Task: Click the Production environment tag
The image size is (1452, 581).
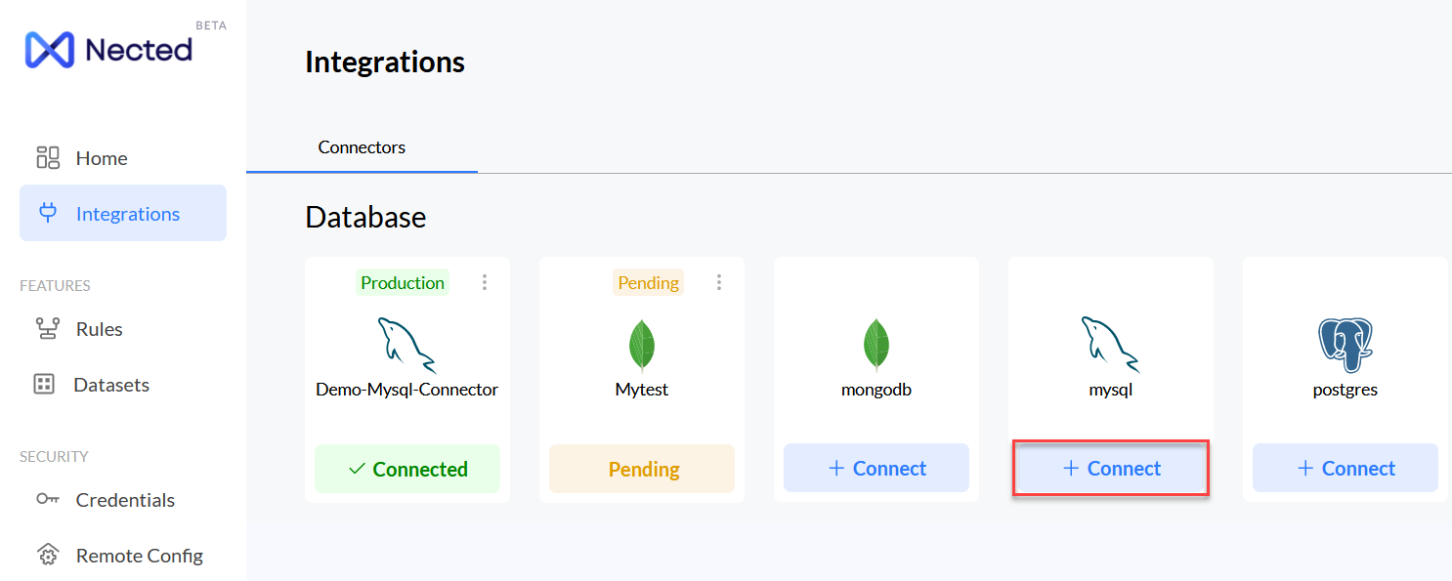Action: coord(403,282)
